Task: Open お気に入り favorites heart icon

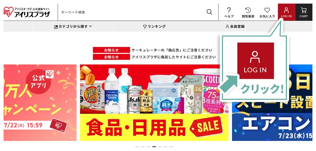Action: tap(267, 13)
